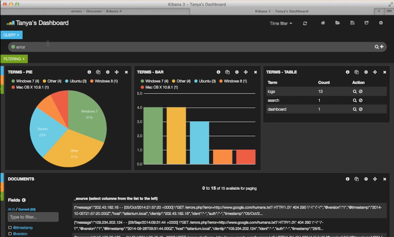Remove the Documents panel
The height and width of the screenshot is (237, 394).
385,179
